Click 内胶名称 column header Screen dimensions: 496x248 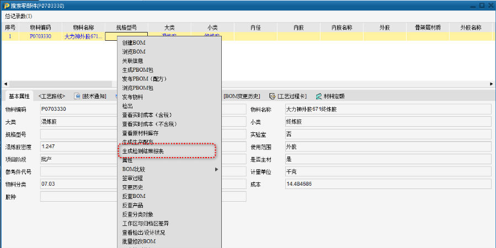pyautogui.click(x=342, y=28)
